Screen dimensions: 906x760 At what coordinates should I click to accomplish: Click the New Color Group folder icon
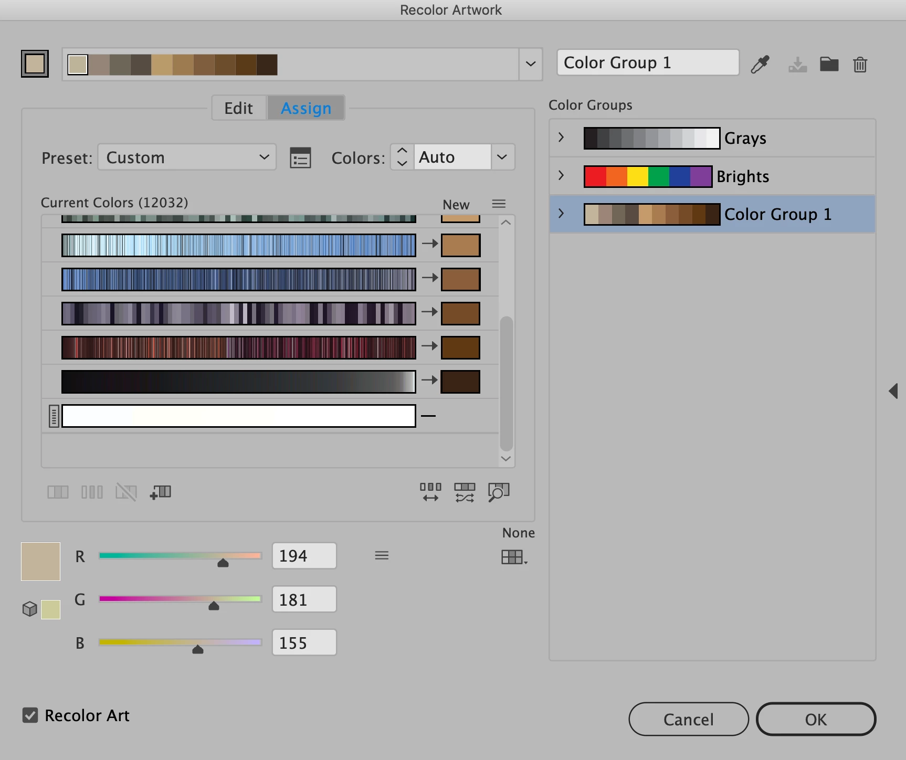[829, 64]
